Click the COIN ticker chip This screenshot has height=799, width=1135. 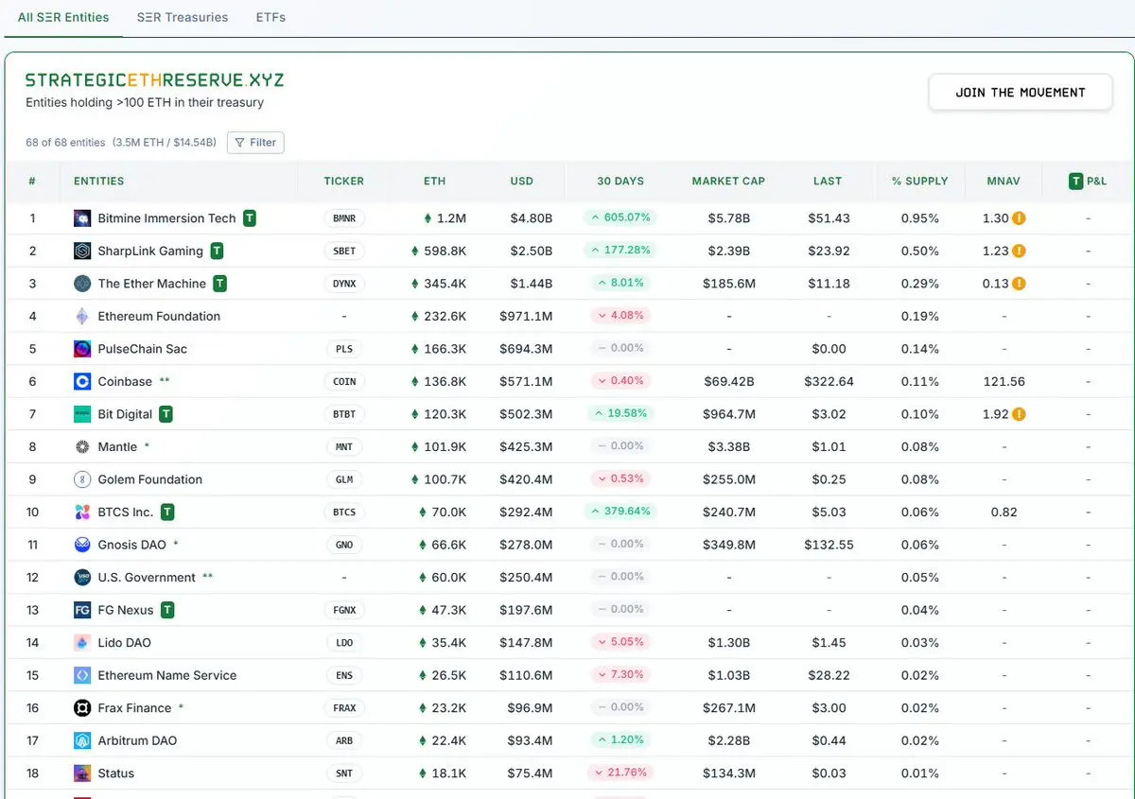(344, 382)
